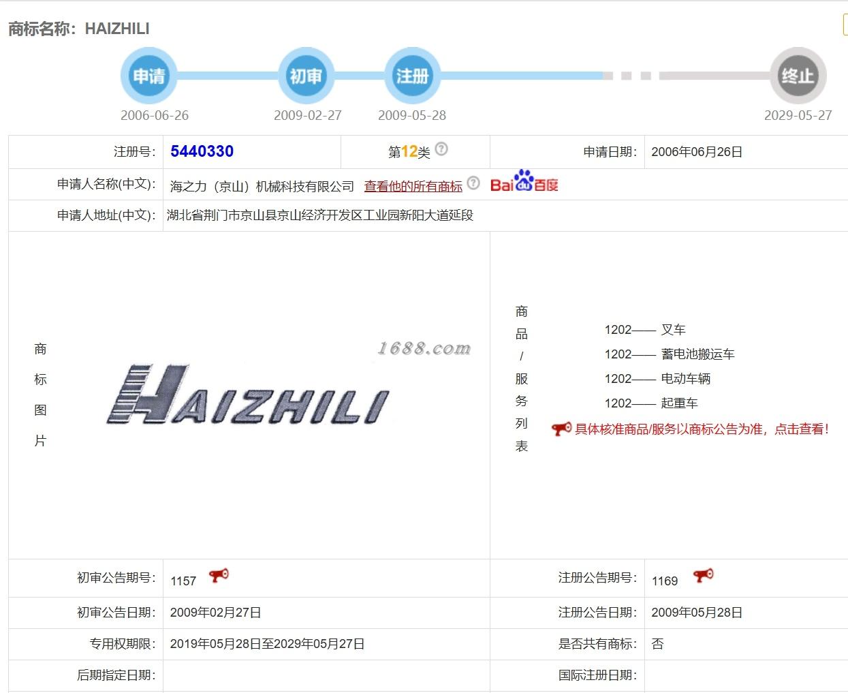Select goods item 1202 电动车辆
This screenshot has width=848, height=693.
tap(657, 379)
